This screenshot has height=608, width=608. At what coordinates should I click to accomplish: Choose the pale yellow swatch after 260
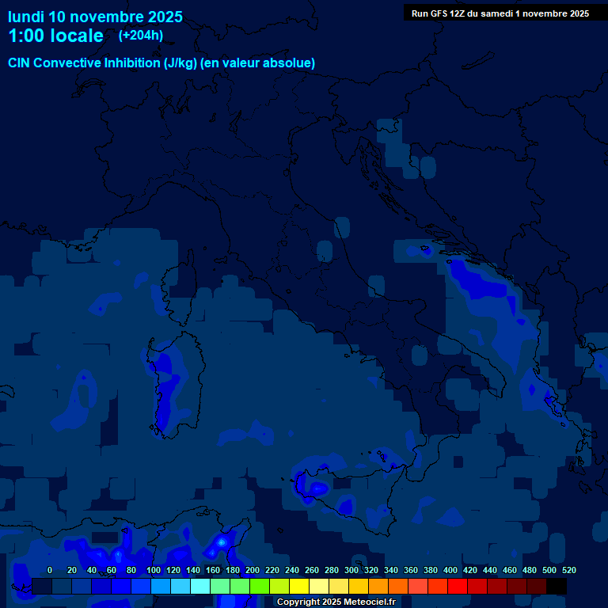tap(319, 587)
